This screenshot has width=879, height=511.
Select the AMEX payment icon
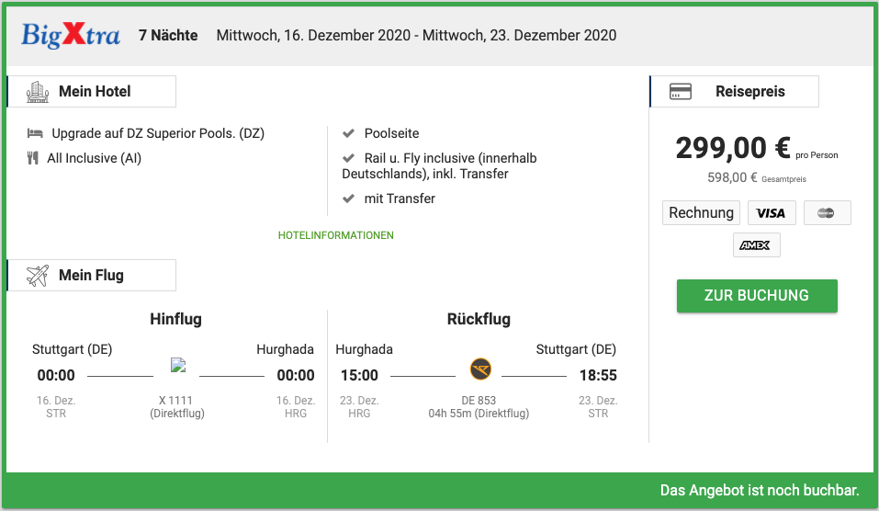point(756,244)
